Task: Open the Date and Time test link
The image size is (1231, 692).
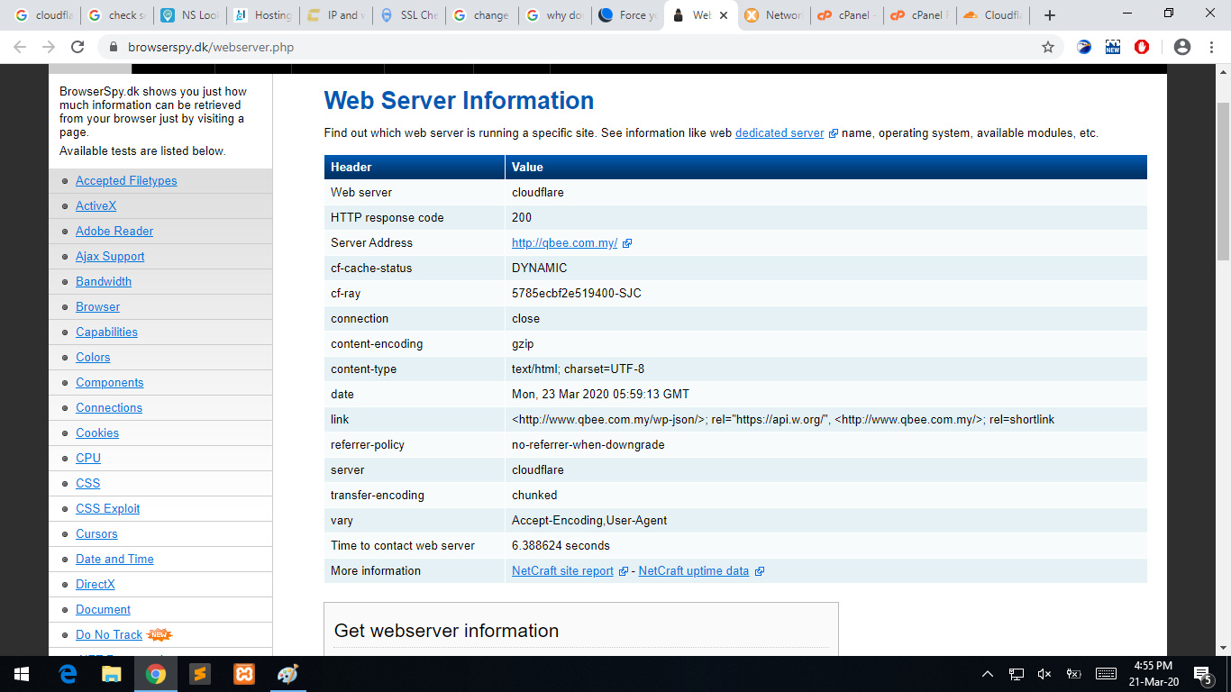Action: pos(114,560)
